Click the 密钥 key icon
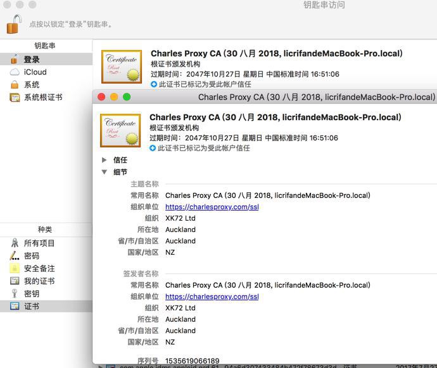This screenshot has height=368, width=437. 15,294
